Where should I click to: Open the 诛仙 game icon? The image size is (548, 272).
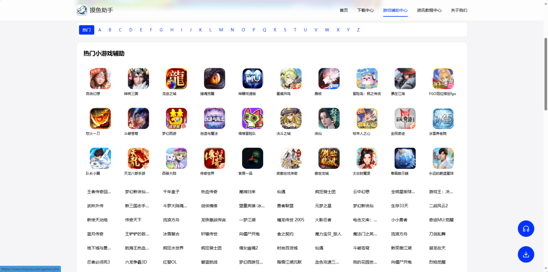pos(329,118)
